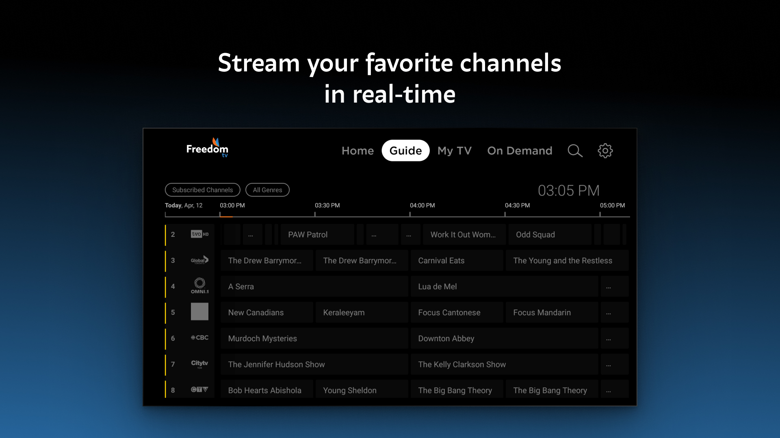Select the TVO HD channel logo
Viewport: 780px width, 438px height.
click(199, 234)
